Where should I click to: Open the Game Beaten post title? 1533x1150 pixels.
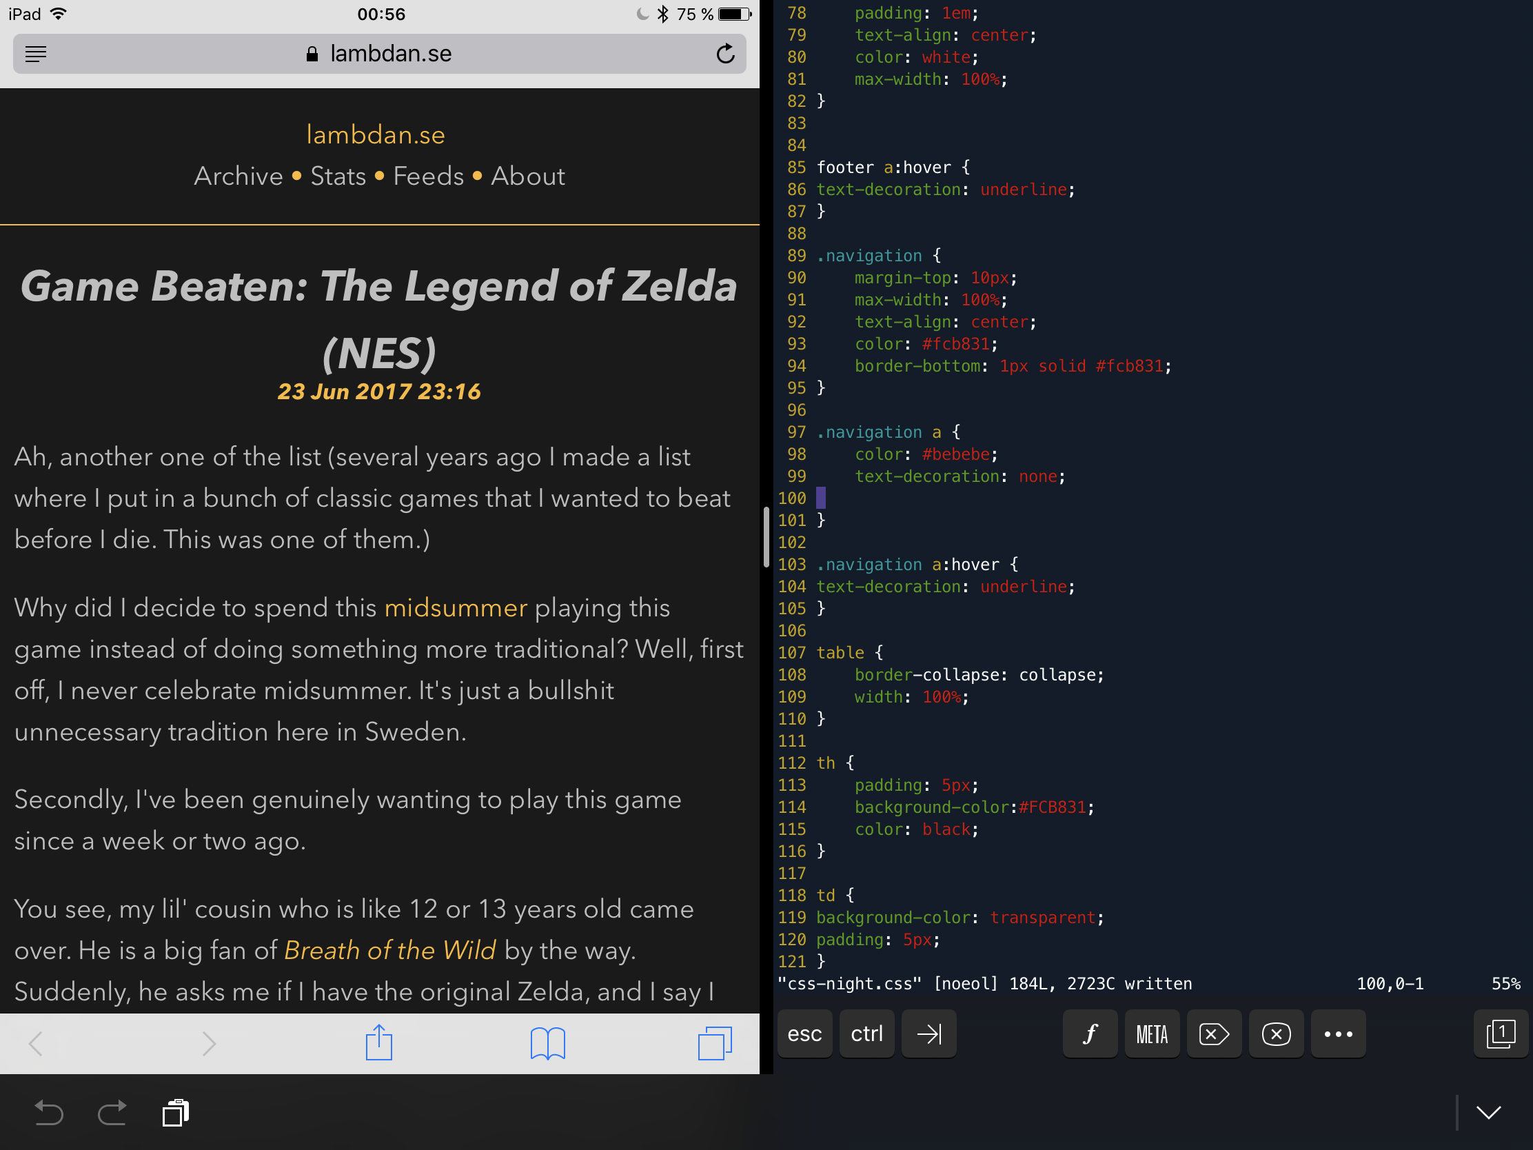coord(379,319)
